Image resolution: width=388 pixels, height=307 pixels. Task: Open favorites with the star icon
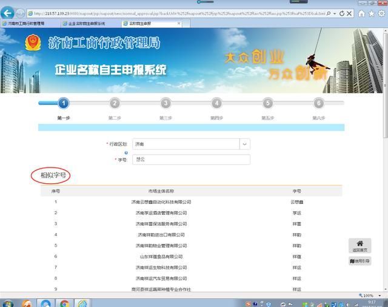[x=372, y=13]
